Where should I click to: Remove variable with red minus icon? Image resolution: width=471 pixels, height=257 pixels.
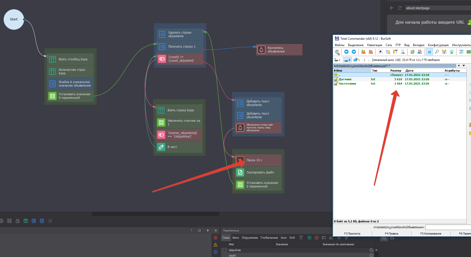tap(317, 238)
